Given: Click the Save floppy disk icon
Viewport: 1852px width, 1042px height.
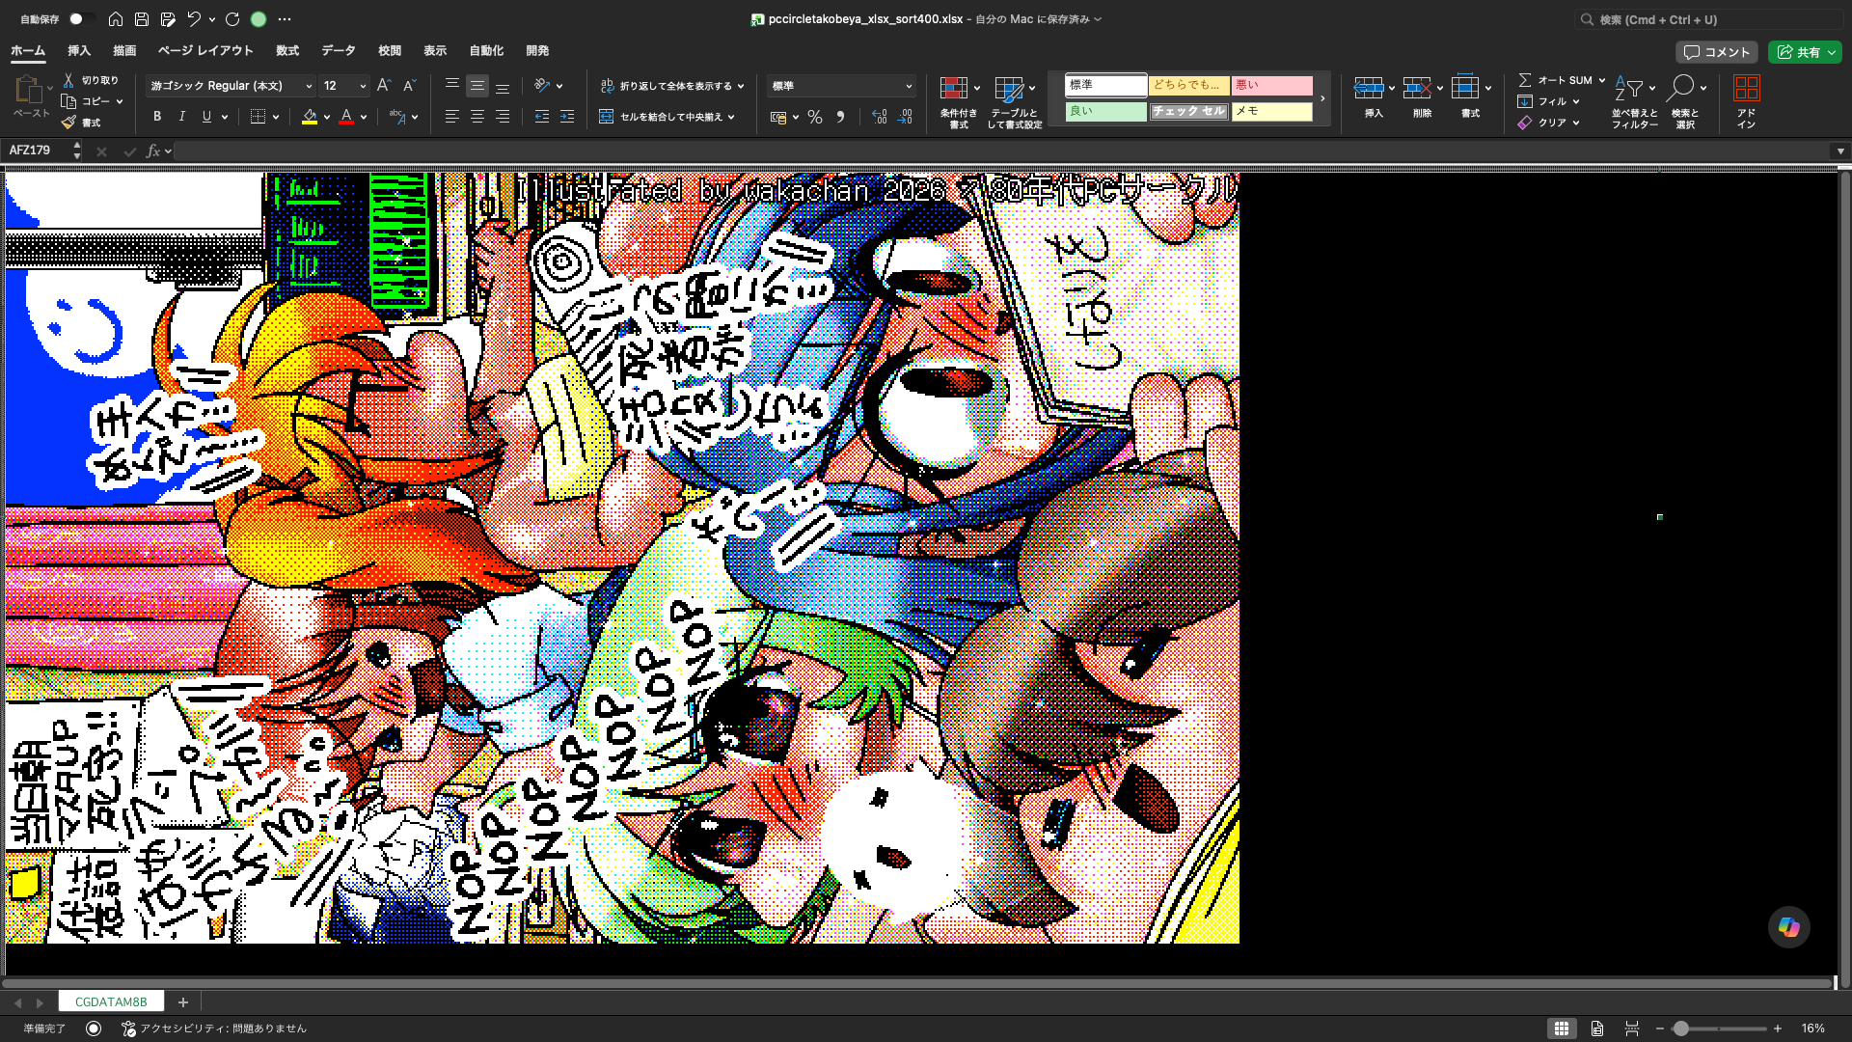Looking at the screenshot, I should [142, 19].
